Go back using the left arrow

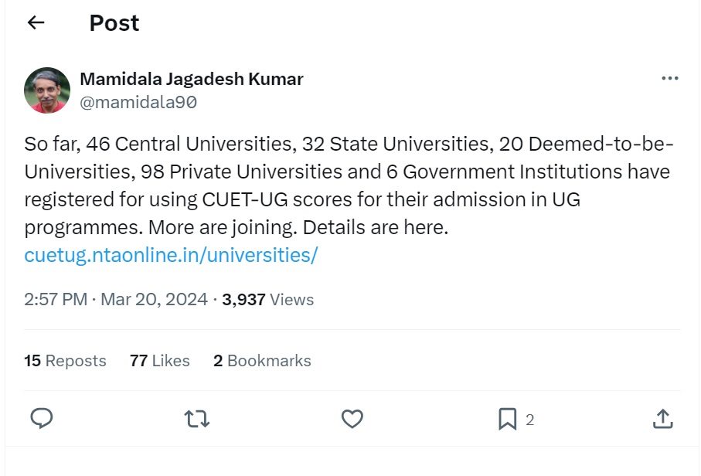coord(36,23)
